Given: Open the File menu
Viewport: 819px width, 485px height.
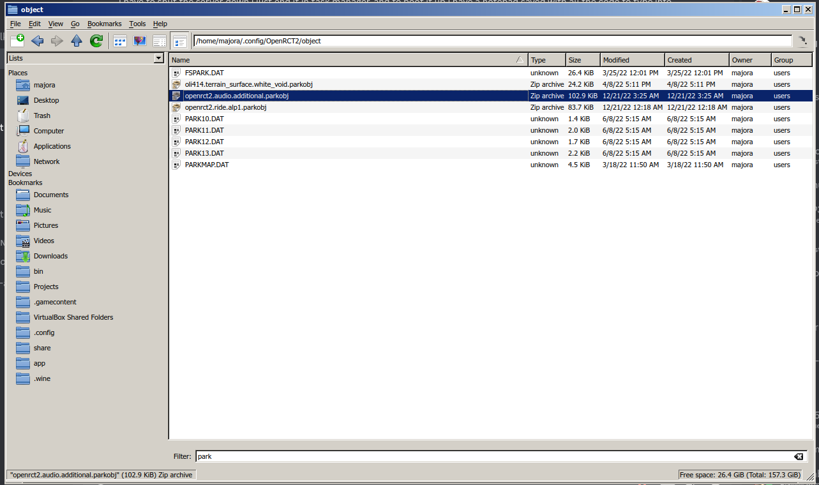Looking at the screenshot, I should [x=15, y=24].
